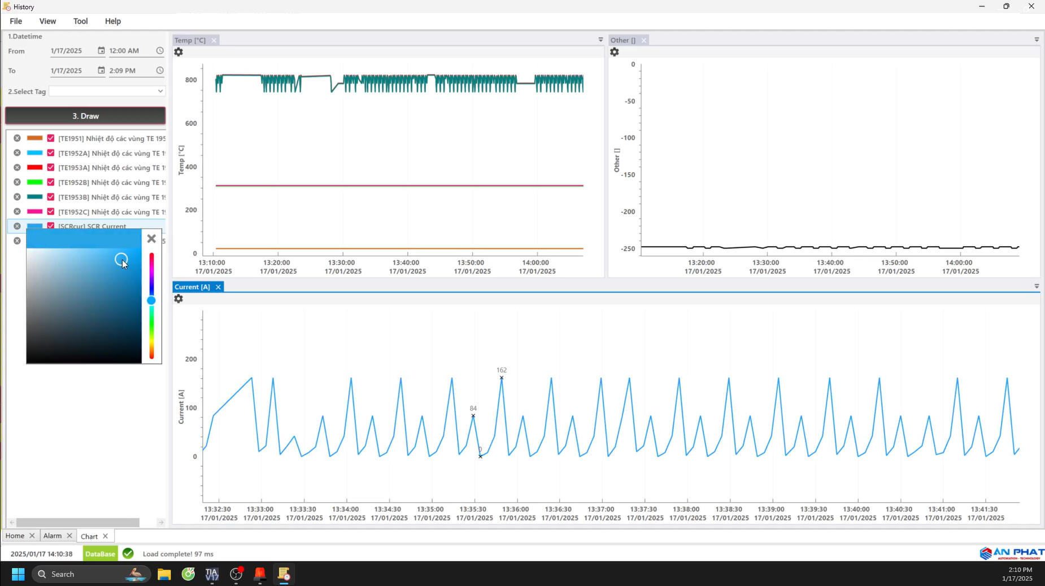Image resolution: width=1045 pixels, height=586 pixels.
Task: Close the color picker popup
Action: point(151,239)
